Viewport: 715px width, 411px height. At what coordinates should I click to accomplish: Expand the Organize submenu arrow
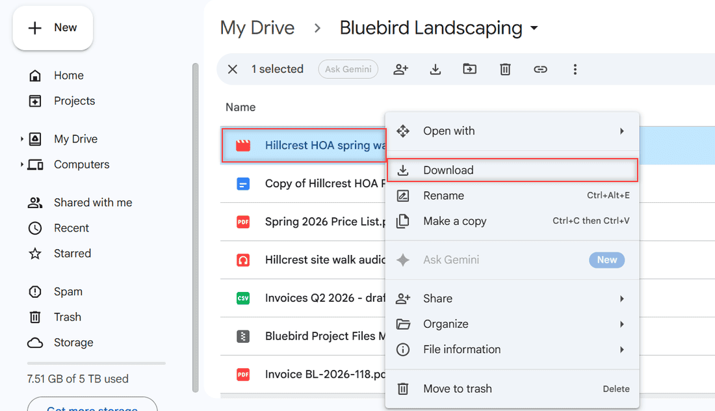[x=621, y=325]
